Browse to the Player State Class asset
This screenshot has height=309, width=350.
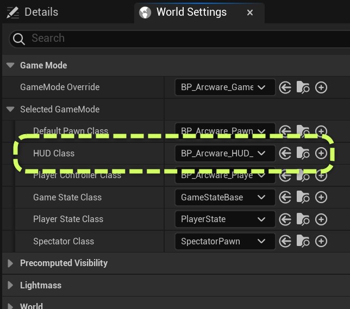pos(303,219)
